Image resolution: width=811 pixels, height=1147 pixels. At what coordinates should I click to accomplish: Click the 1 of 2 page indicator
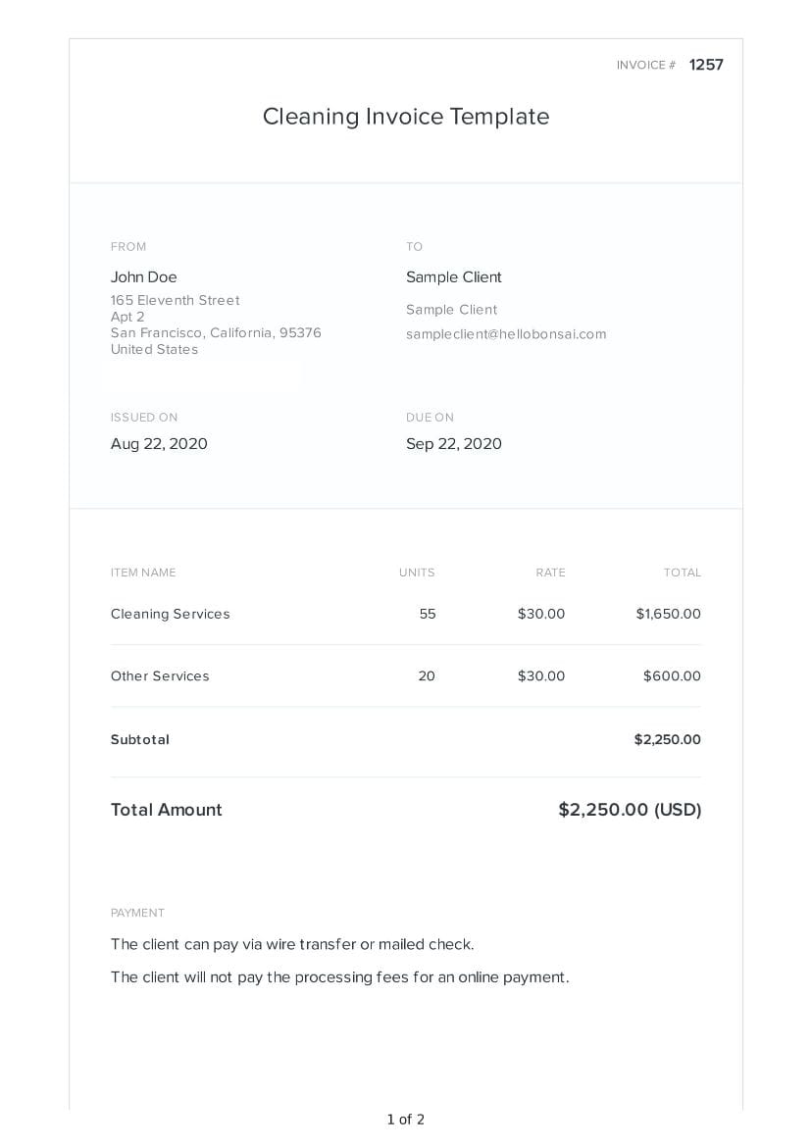[x=405, y=1120]
